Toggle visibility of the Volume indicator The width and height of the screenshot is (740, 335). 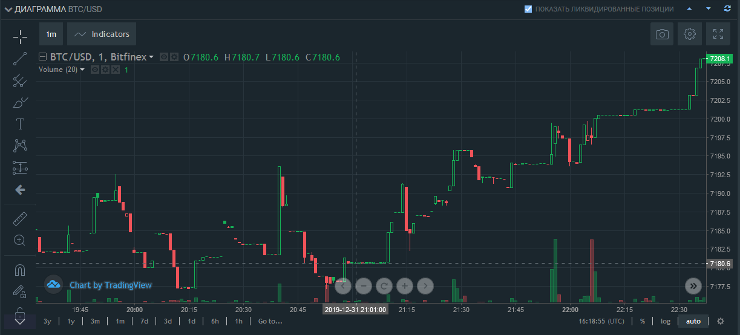(94, 70)
